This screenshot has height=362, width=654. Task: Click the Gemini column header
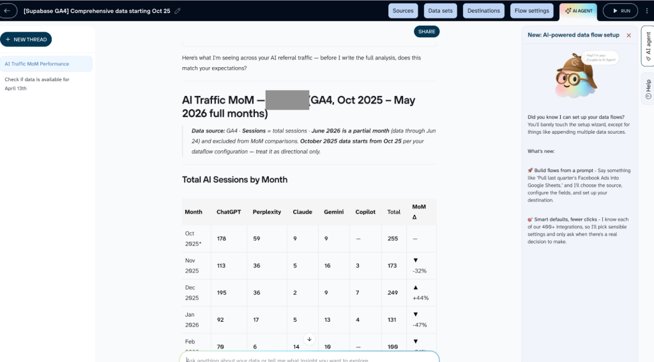pos(333,212)
